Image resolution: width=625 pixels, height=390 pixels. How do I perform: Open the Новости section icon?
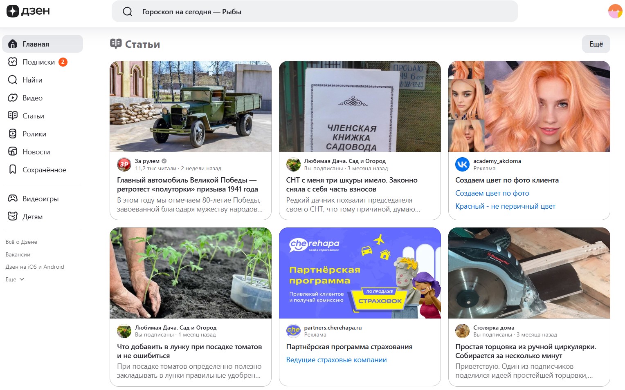(x=12, y=152)
